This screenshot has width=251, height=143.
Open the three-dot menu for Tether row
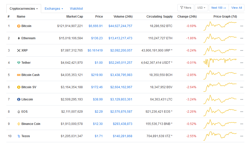(242, 63)
